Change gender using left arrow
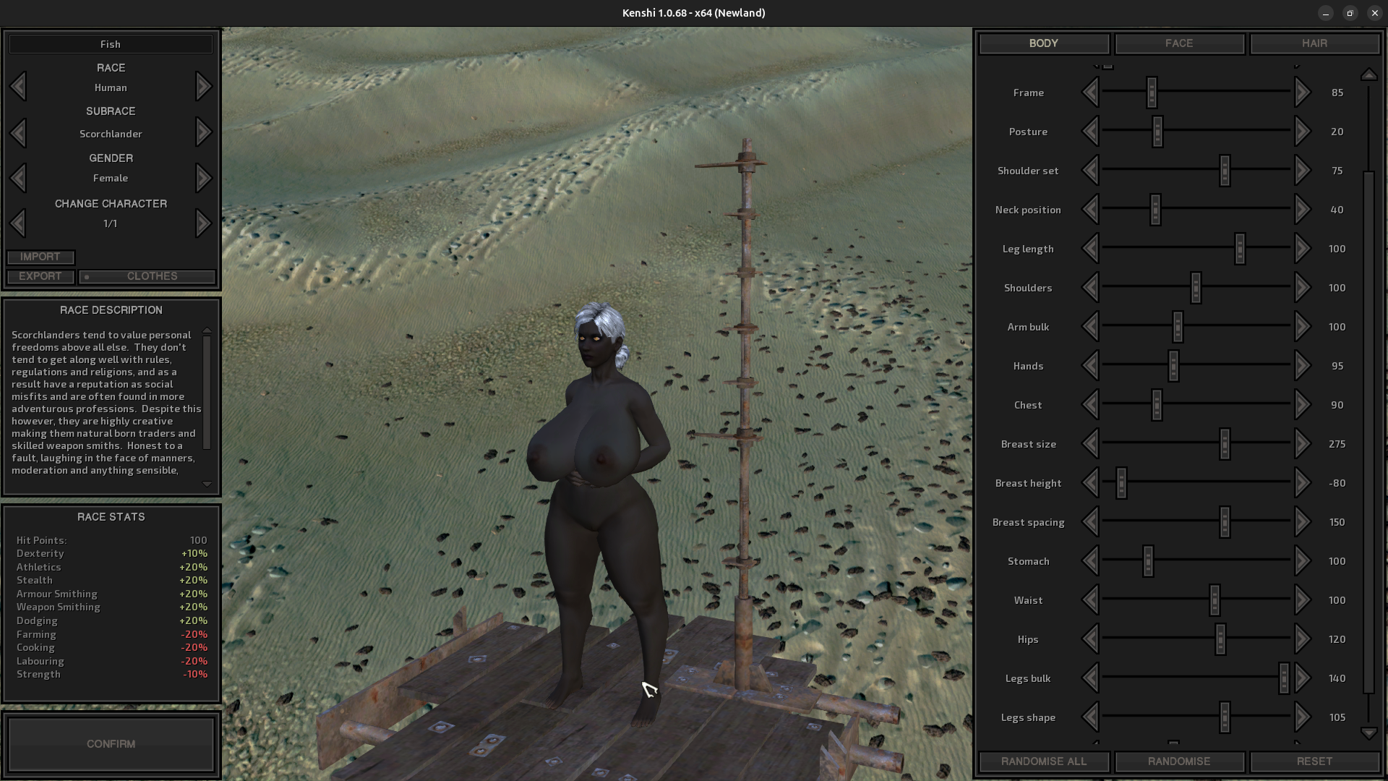1388x781 pixels. [18, 178]
